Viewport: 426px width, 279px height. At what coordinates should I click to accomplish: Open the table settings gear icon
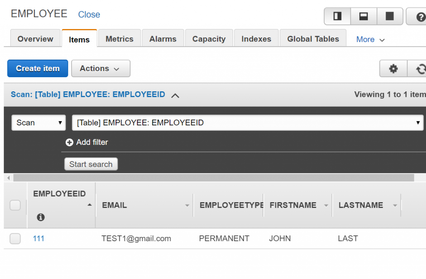click(x=393, y=69)
